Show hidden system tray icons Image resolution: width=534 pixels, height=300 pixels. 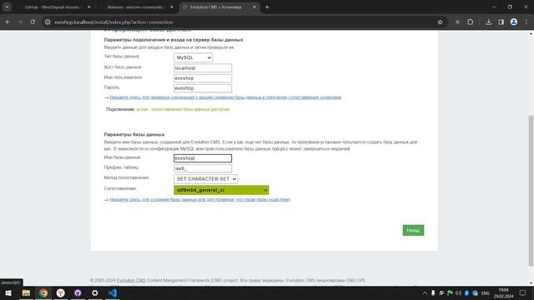click(425, 293)
